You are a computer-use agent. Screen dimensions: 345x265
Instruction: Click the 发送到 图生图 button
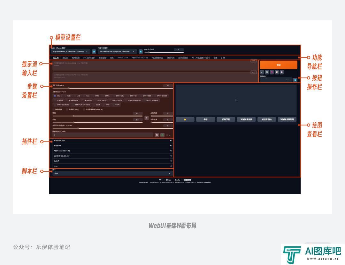click(x=246, y=119)
